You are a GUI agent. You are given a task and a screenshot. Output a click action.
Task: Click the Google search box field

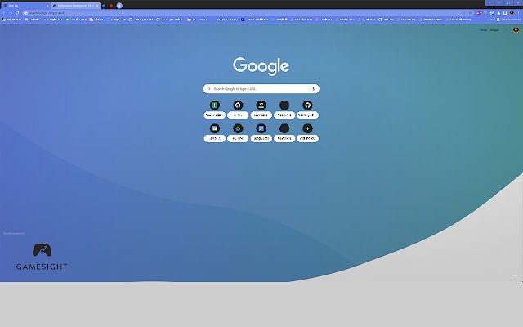(261, 89)
